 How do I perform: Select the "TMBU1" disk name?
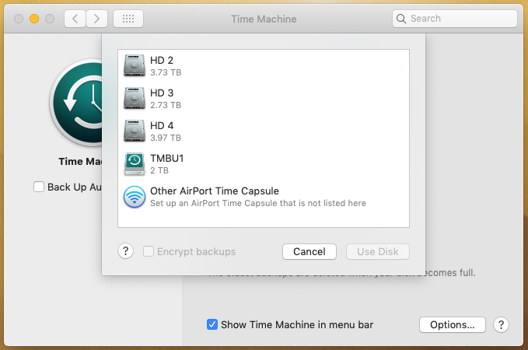tap(166, 159)
